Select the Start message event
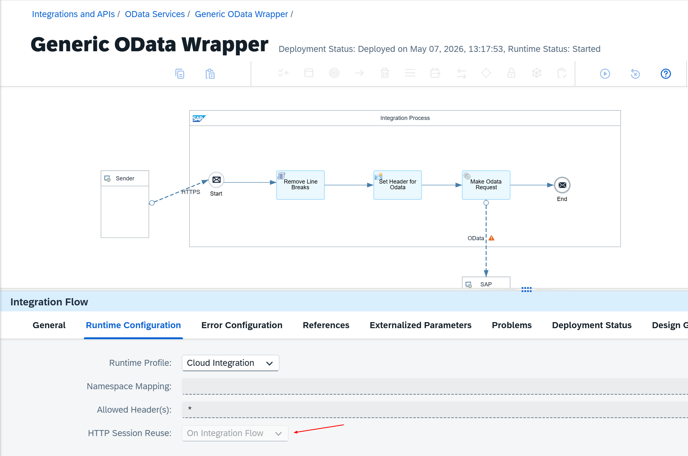The width and height of the screenshot is (688, 456). coord(216,180)
